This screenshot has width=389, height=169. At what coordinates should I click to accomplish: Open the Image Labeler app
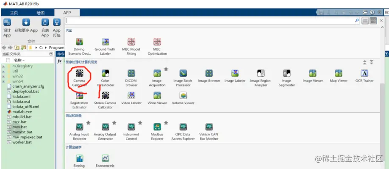tap(235, 76)
